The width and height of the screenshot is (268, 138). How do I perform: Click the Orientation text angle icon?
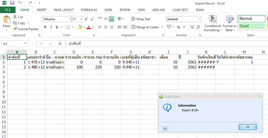pyautogui.click(x=120, y=19)
